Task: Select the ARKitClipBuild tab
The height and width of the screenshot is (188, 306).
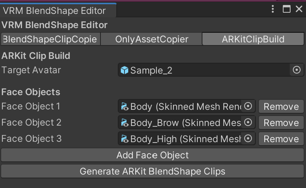Action: click(253, 39)
